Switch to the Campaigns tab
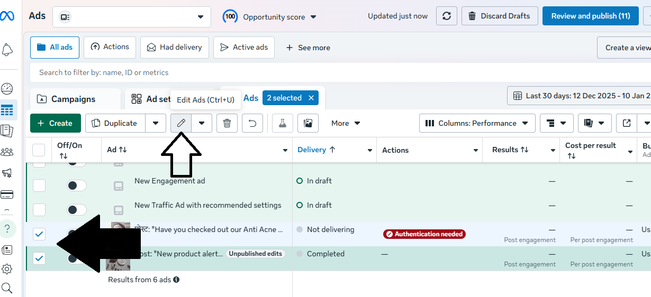This screenshot has width=651, height=297. tap(73, 99)
